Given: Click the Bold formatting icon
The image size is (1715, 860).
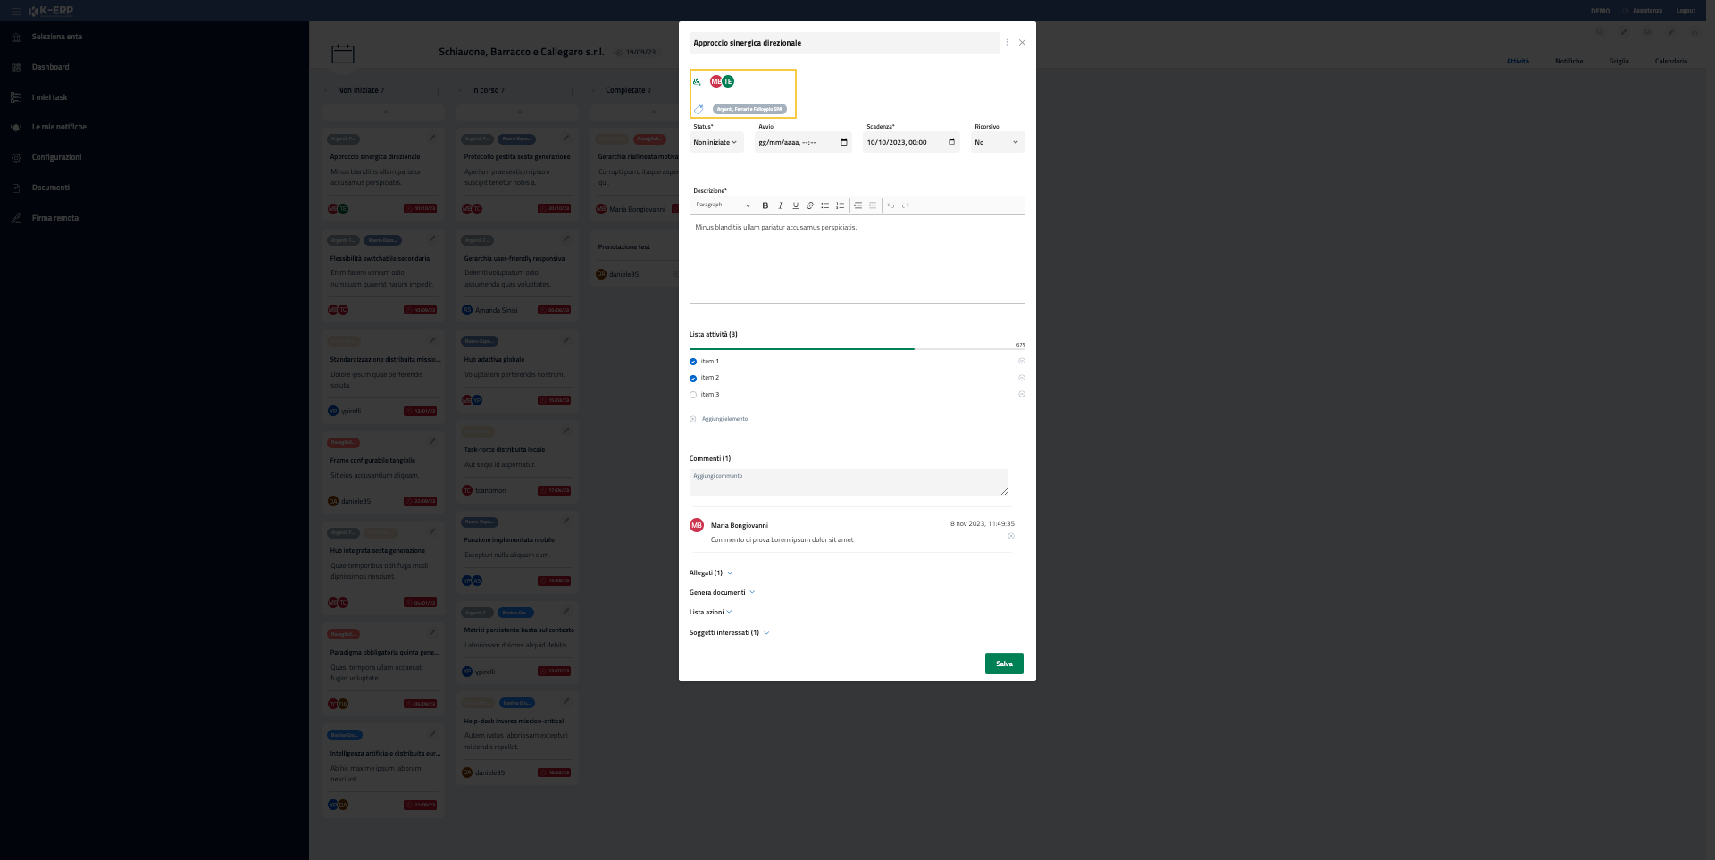Looking at the screenshot, I should (x=765, y=205).
